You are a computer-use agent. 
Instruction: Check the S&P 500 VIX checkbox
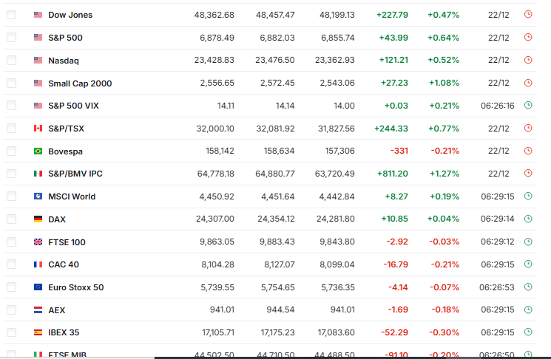coord(12,106)
